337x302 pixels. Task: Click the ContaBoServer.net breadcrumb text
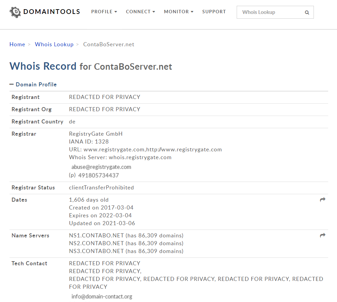pos(109,44)
